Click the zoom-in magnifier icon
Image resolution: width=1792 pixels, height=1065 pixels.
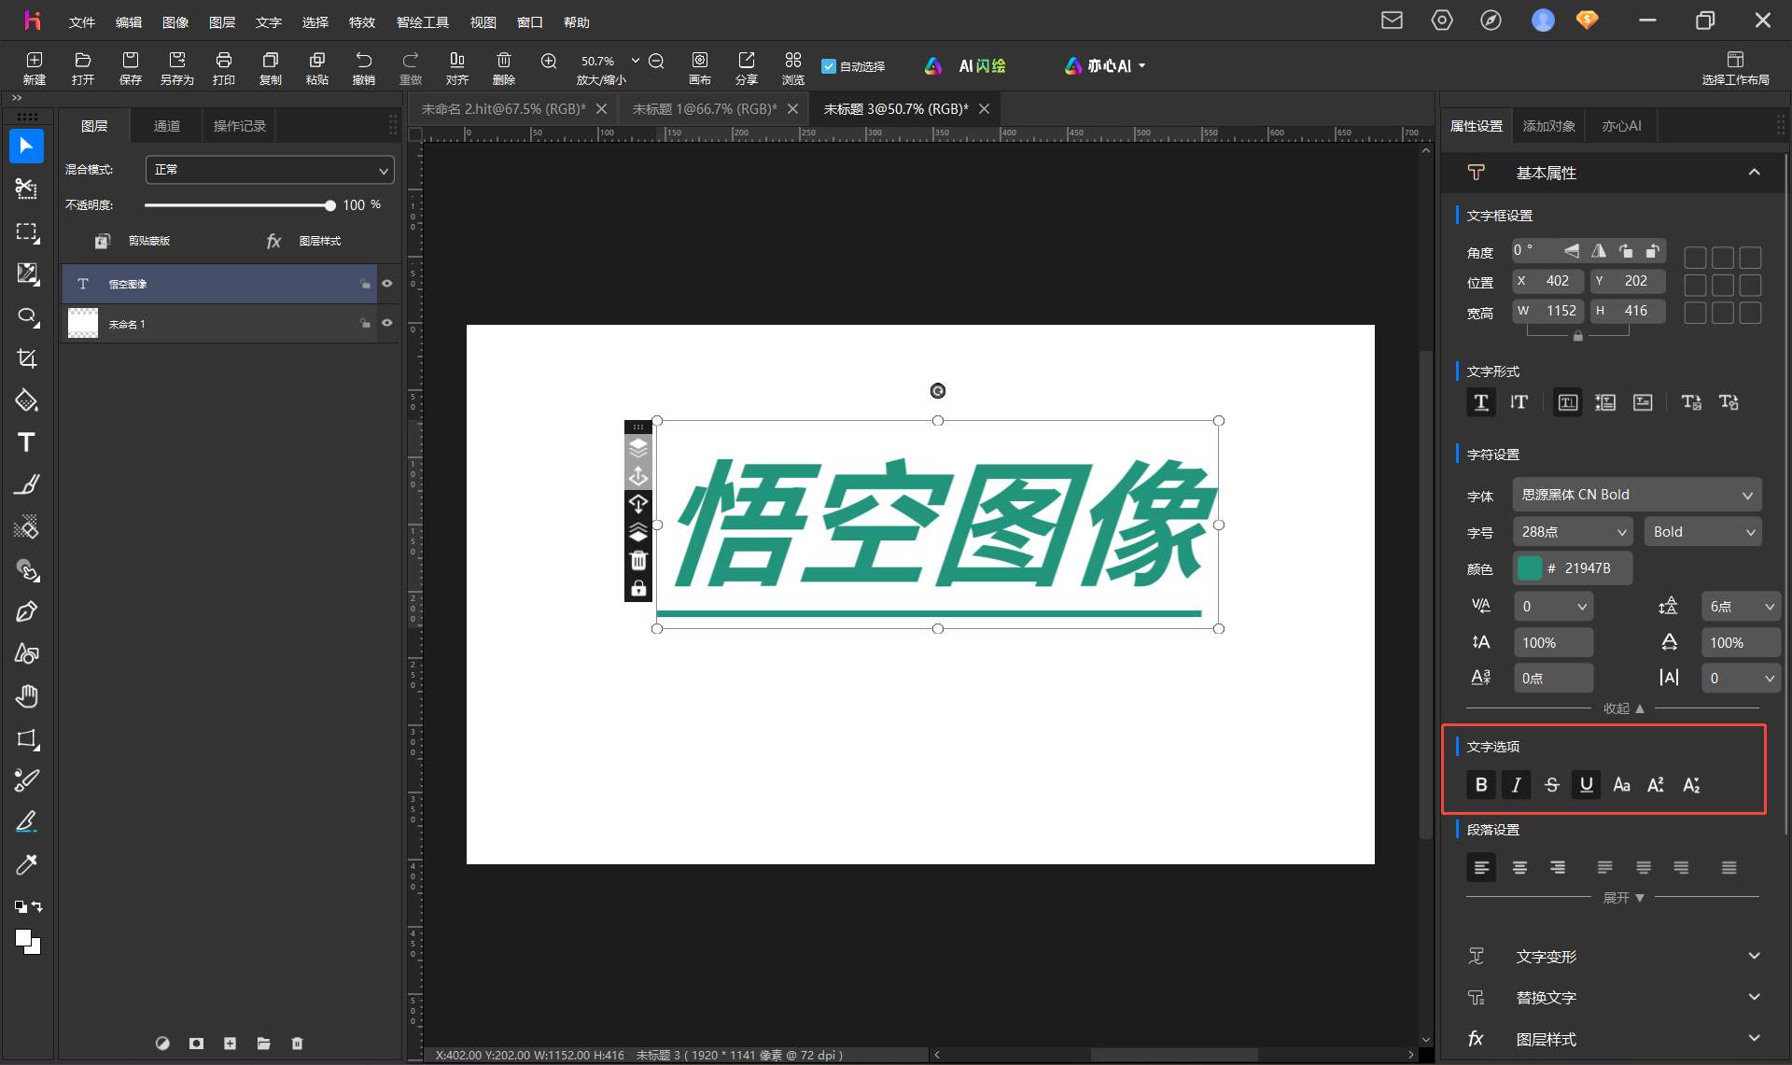point(549,61)
